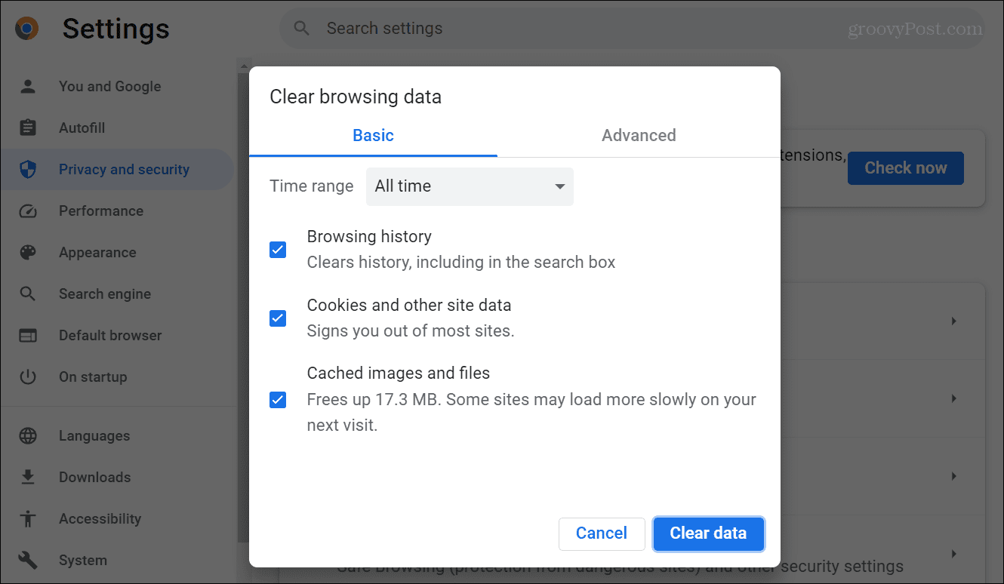Click the Appearance palette icon
The height and width of the screenshot is (584, 1004).
click(28, 252)
